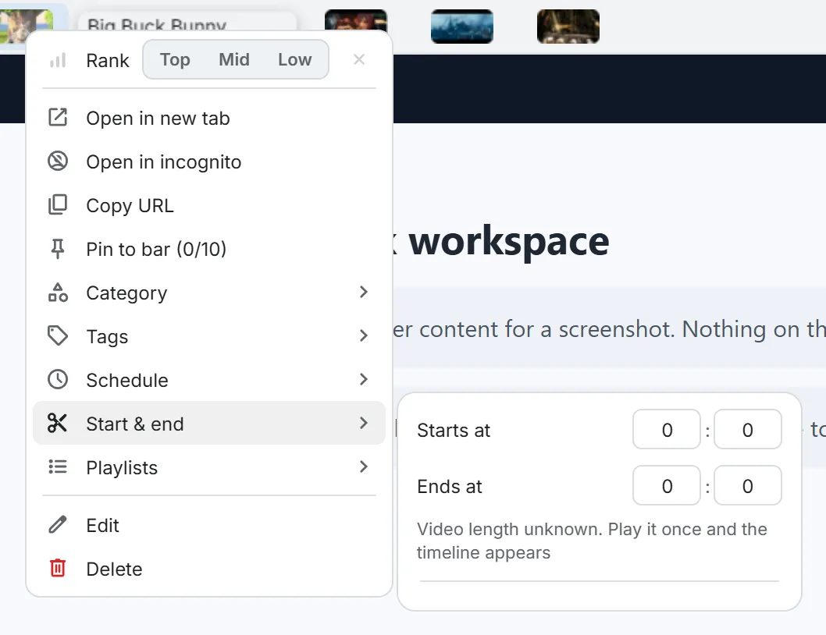Select Start & end menu entry
This screenshot has height=635, width=826.
coord(209,424)
